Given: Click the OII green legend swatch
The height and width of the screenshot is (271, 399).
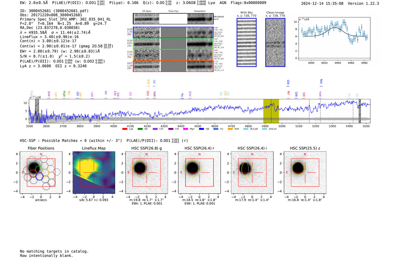Looking at the screenshot, I should coord(140,129).
